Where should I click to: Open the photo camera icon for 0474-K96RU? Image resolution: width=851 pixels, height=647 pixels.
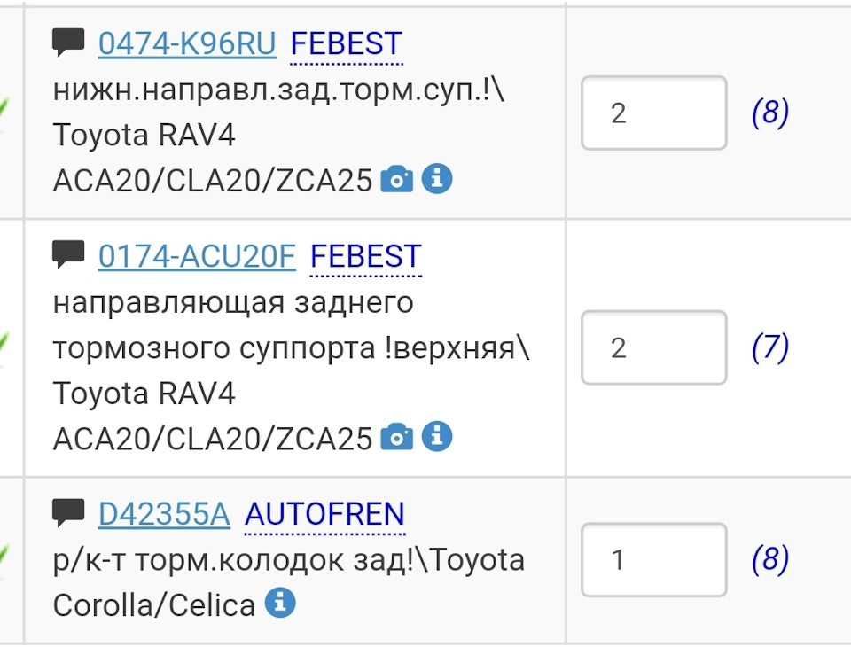coord(397,178)
